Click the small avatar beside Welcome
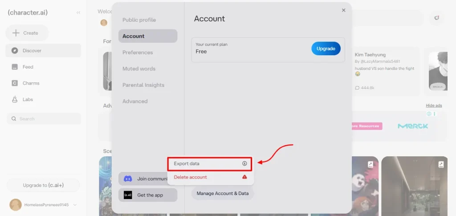 pyautogui.click(x=104, y=23)
